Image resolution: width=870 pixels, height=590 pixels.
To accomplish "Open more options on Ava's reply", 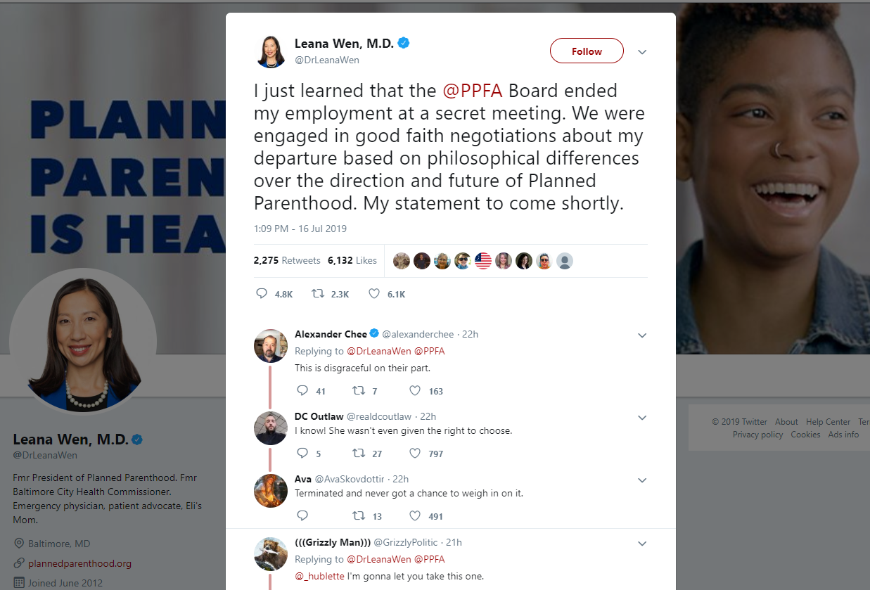I will pyautogui.click(x=641, y=480).
